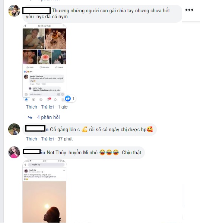Click the flexed bicep emoji in comment
The width and height of the screenshot is (200, 223).
coord(85,129)
